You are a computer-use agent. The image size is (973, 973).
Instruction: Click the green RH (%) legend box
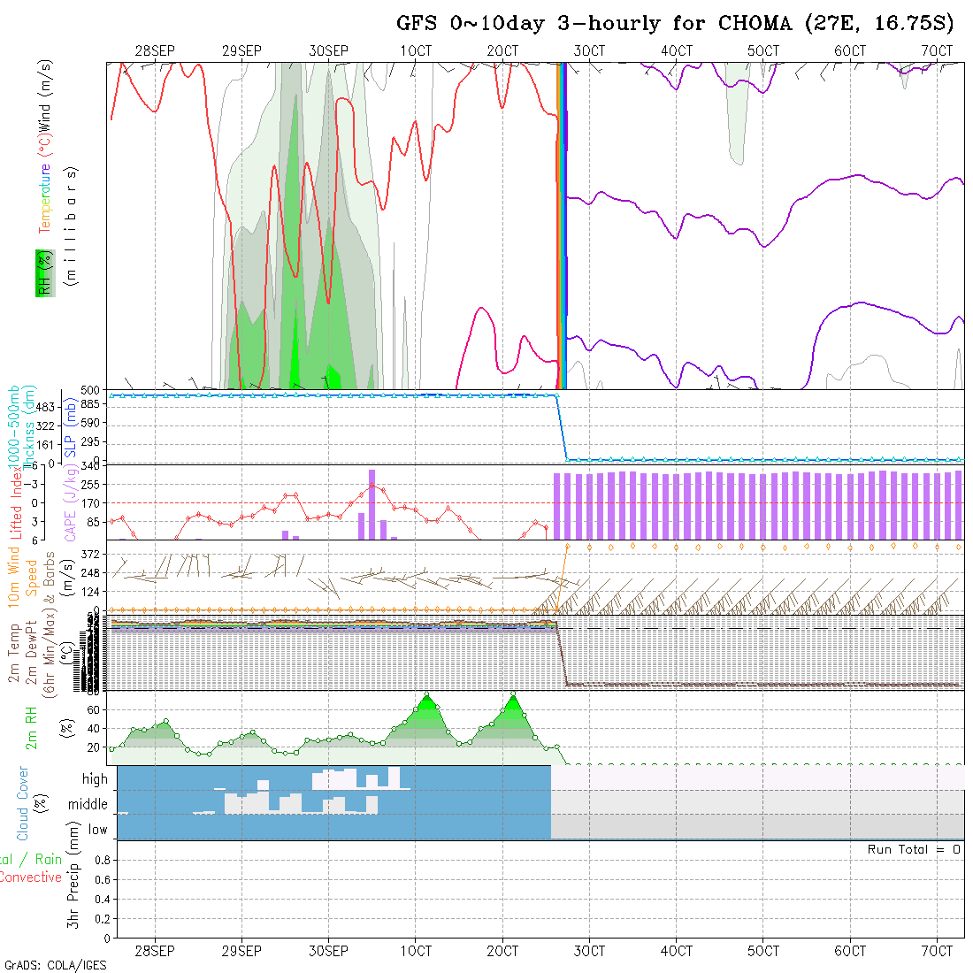click(x=42, y=272)
